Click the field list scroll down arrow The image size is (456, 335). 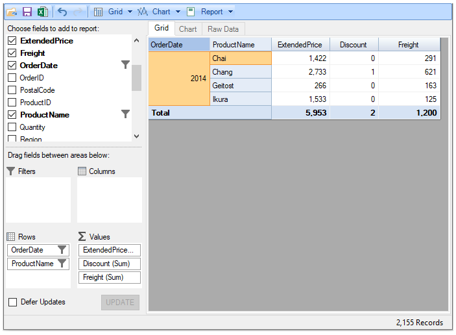click(x=136, y=136)
